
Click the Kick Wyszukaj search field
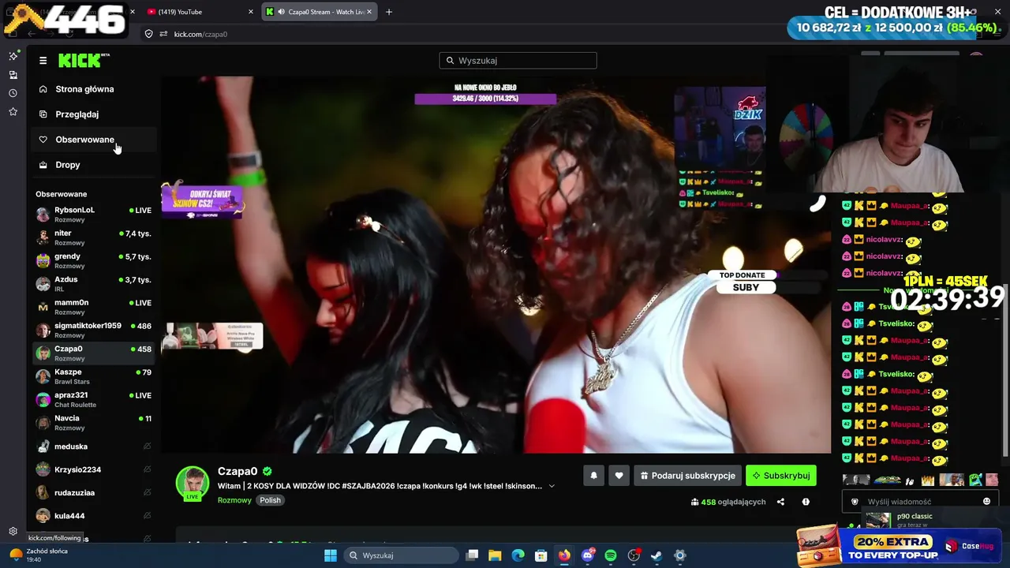518,61
